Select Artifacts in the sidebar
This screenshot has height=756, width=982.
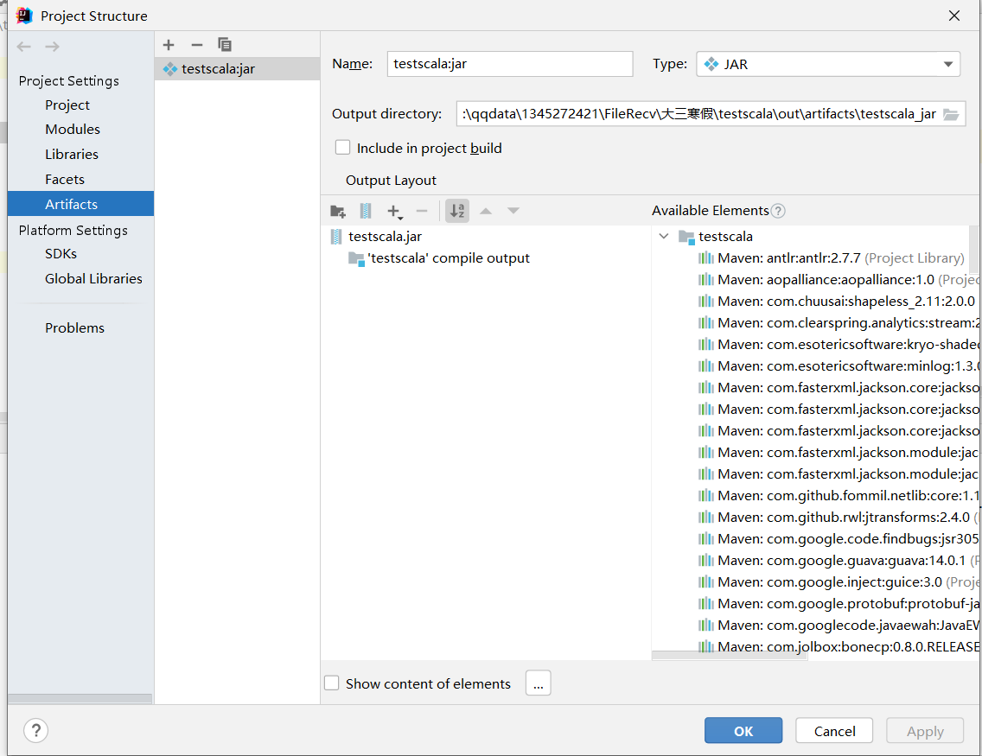pyautogui.click(x=80, y=204)
